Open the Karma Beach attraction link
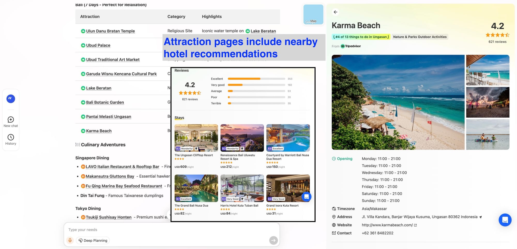Screen dimensions: 517x249 (99, 131)
